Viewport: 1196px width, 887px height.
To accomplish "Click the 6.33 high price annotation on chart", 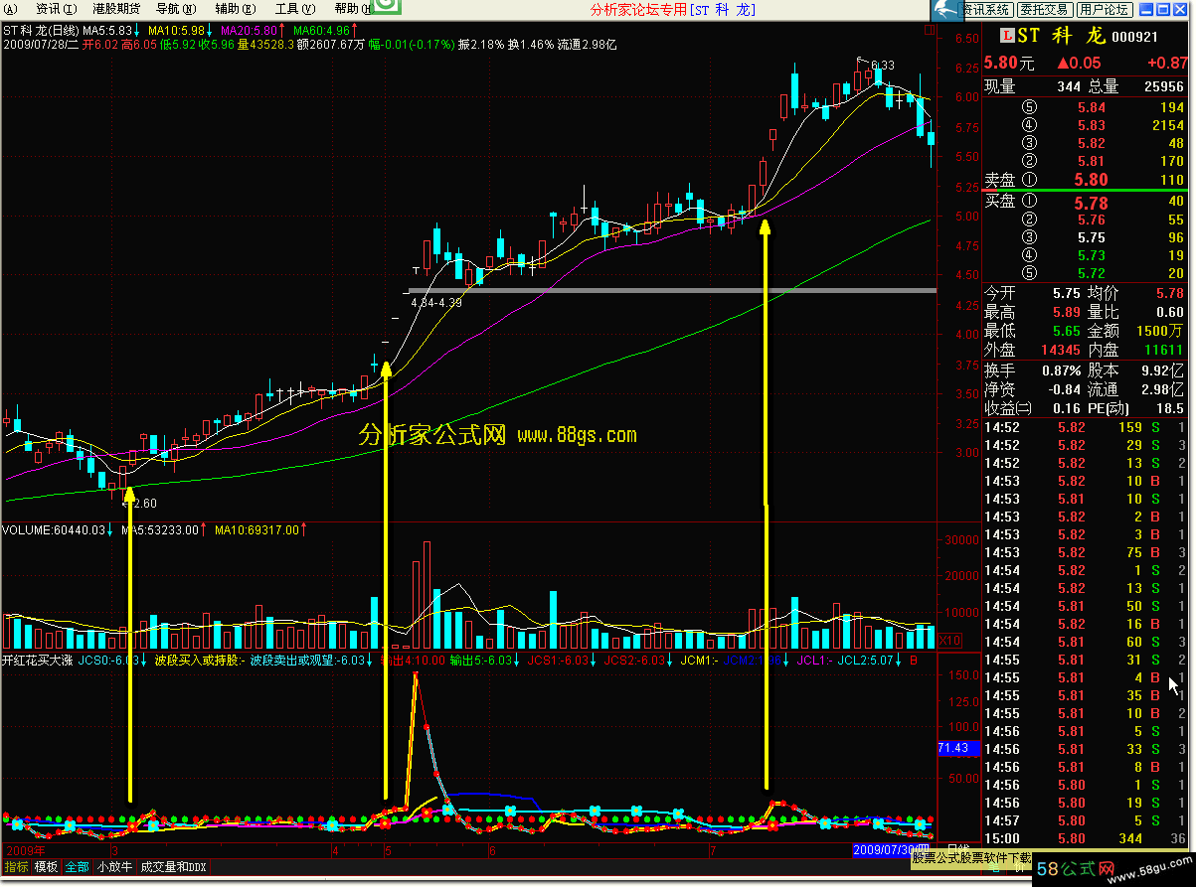I will [882, 66].
